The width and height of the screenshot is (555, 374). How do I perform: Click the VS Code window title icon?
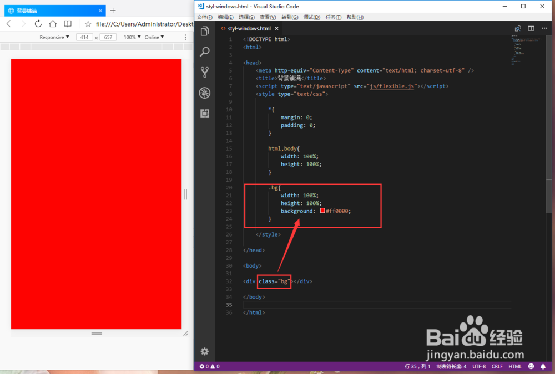(201, 6)
